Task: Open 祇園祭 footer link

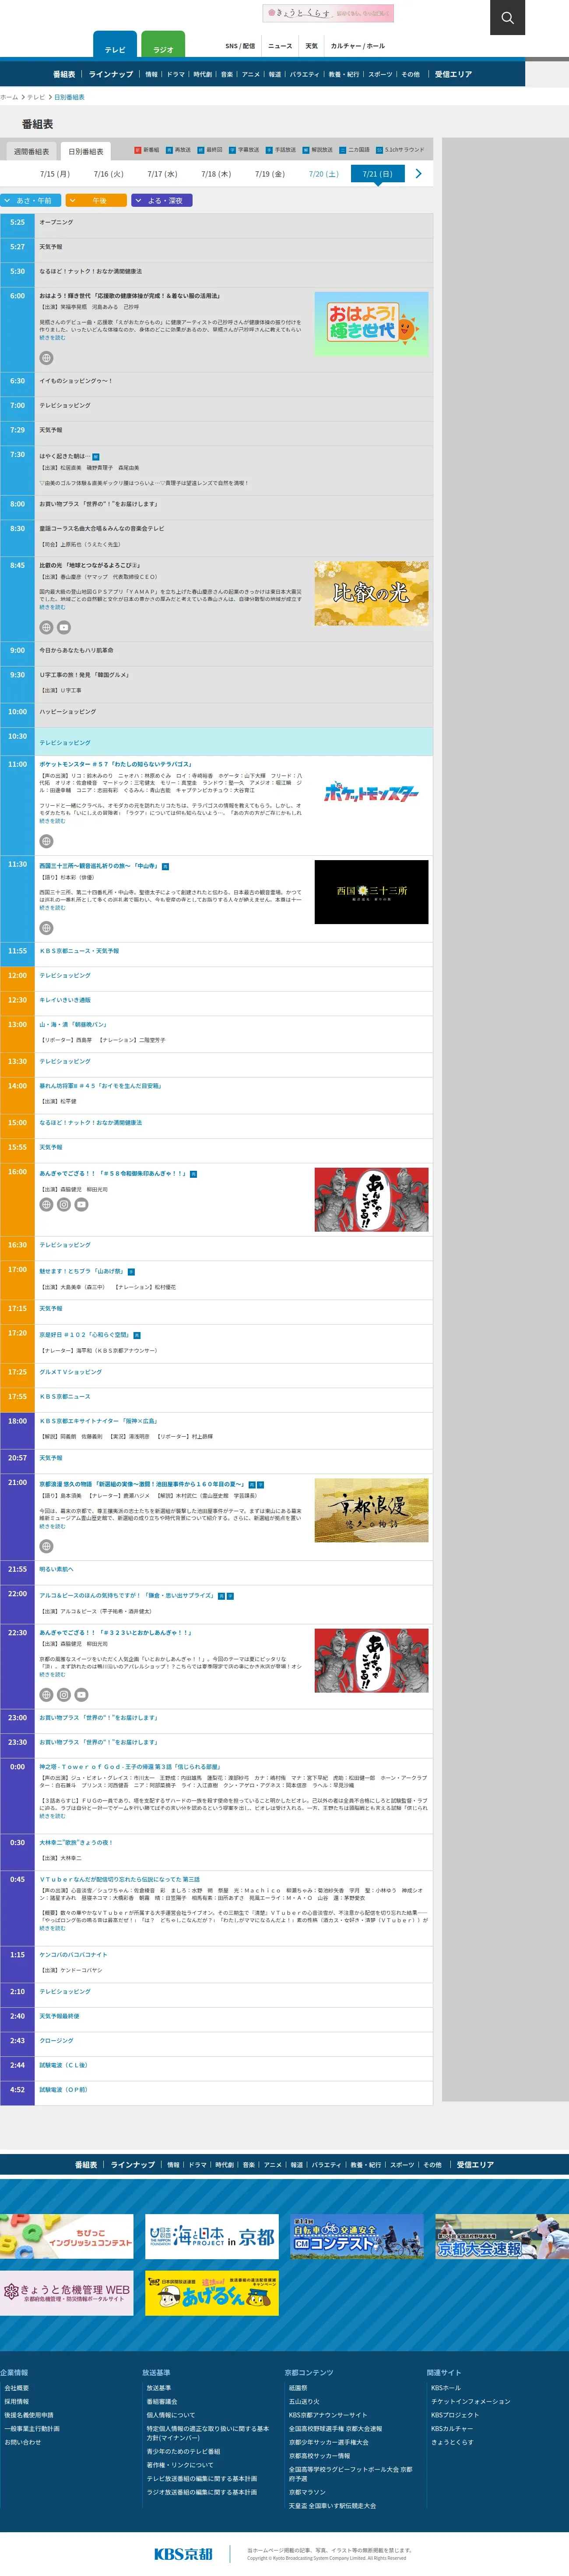Action: pyautogui.click(x=299, y=2387)
